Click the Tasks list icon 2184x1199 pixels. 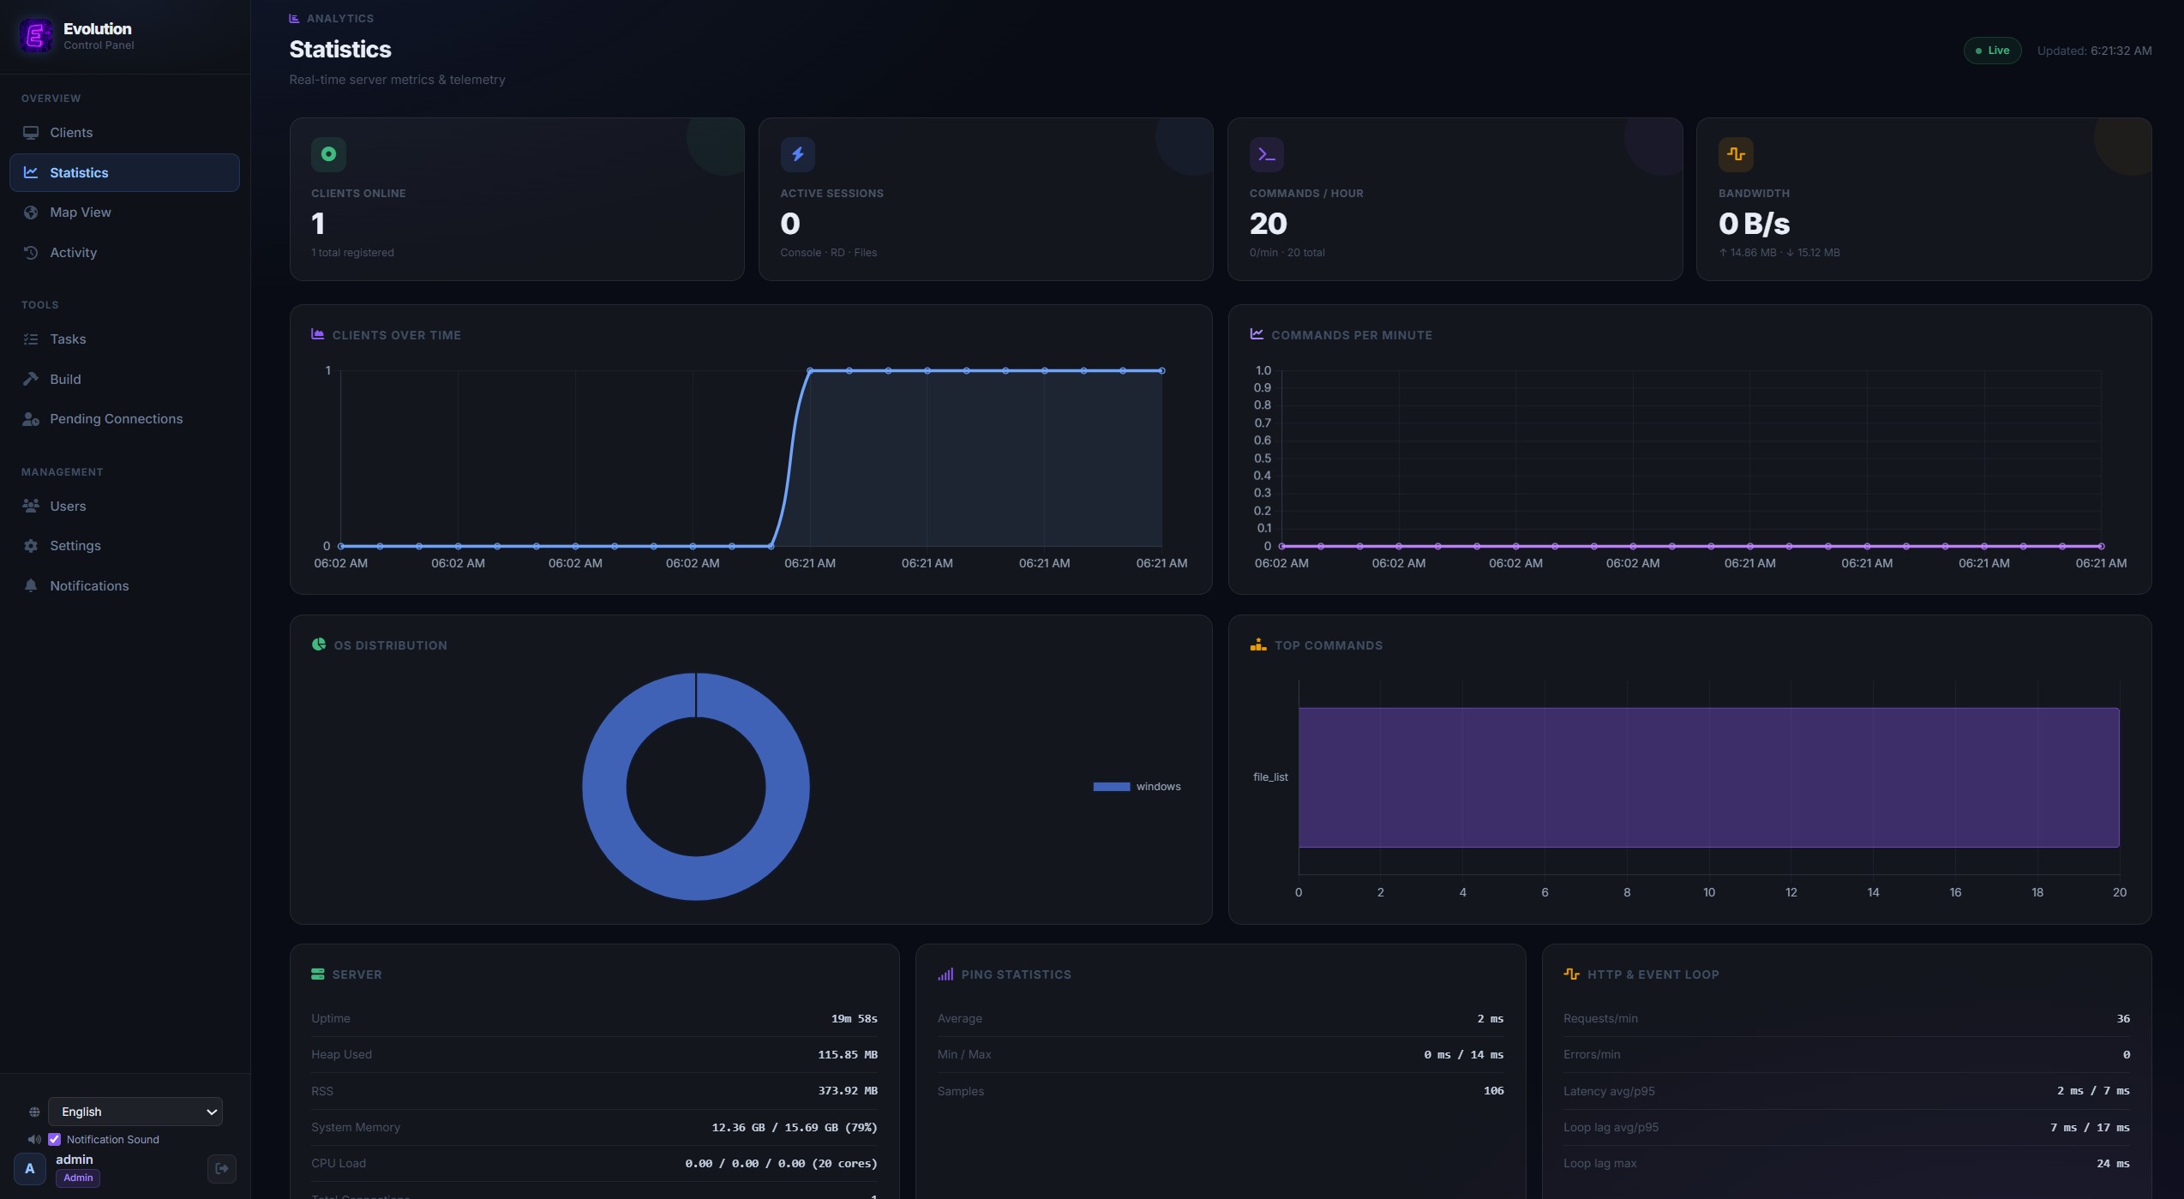click(x=31, y=339)
